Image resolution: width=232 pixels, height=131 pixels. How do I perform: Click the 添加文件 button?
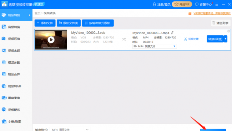pyautogui.click(x=45, y=23)
